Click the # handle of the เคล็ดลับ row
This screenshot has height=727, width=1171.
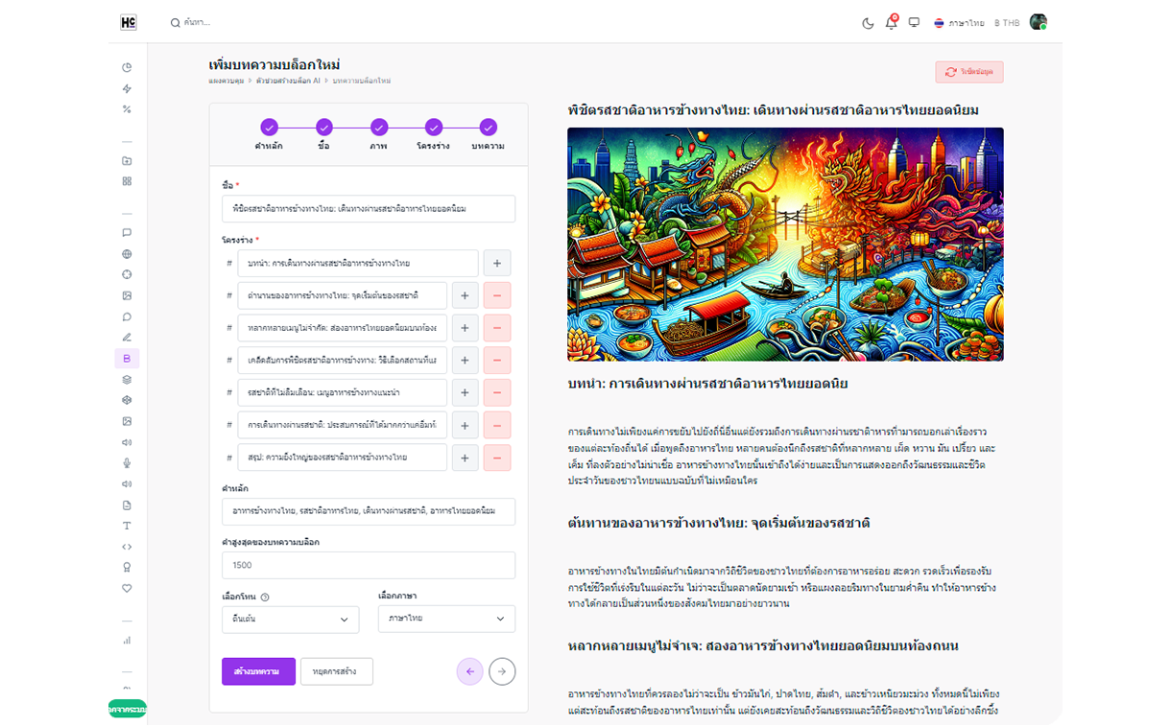pos(229,361)
